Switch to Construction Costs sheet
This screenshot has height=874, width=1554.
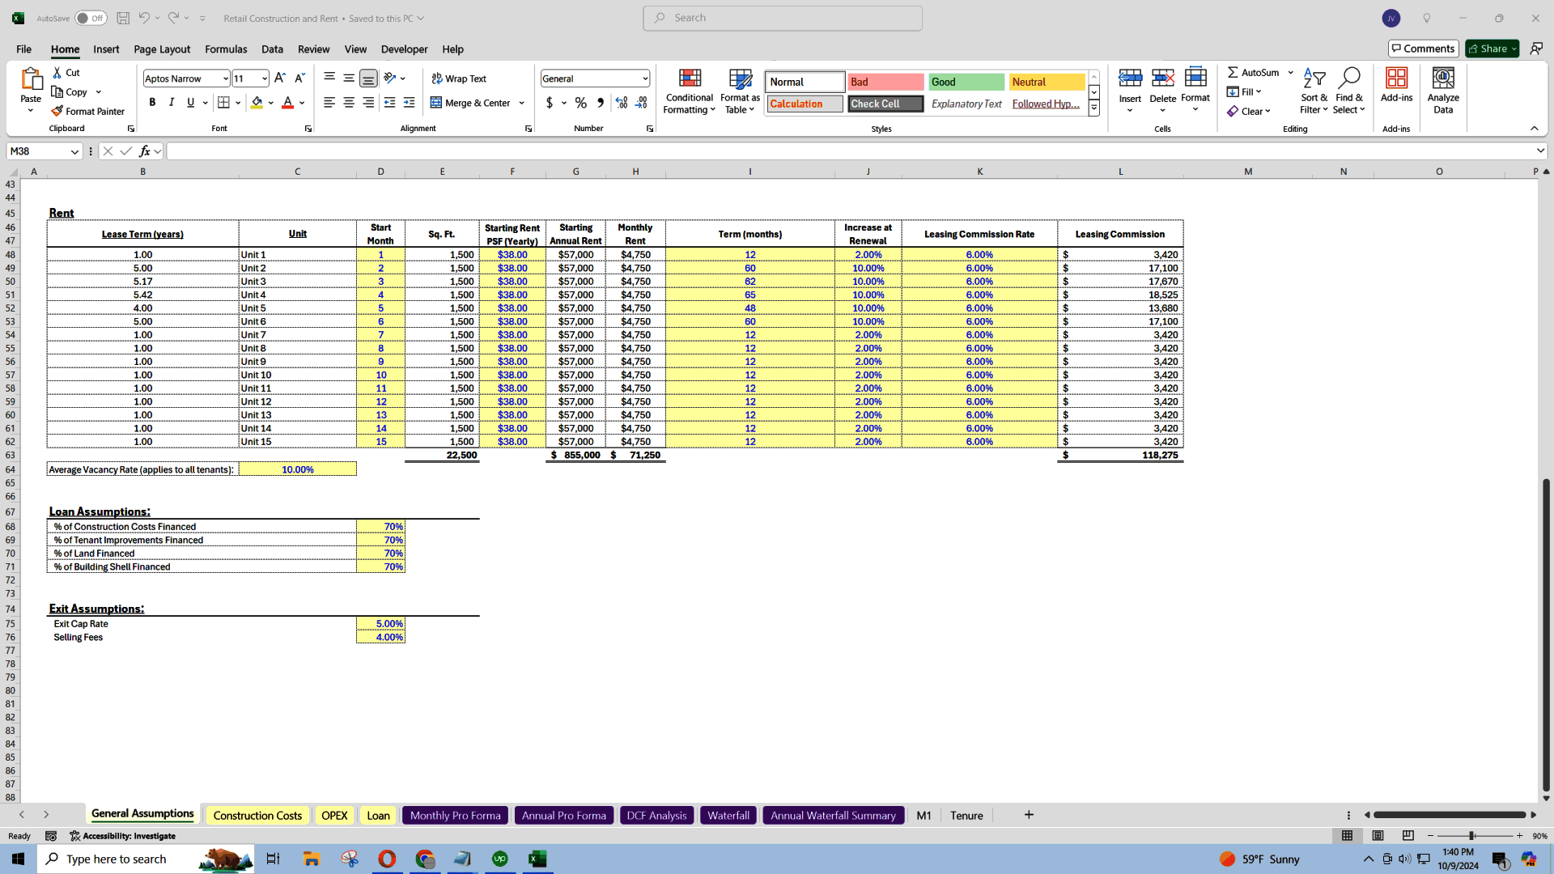[x=257, y=815]
